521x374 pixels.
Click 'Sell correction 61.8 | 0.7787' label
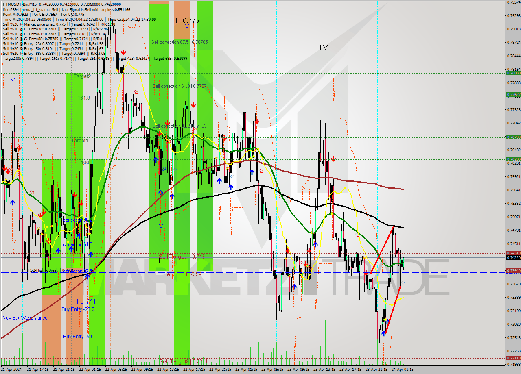(x=180, y=86)
